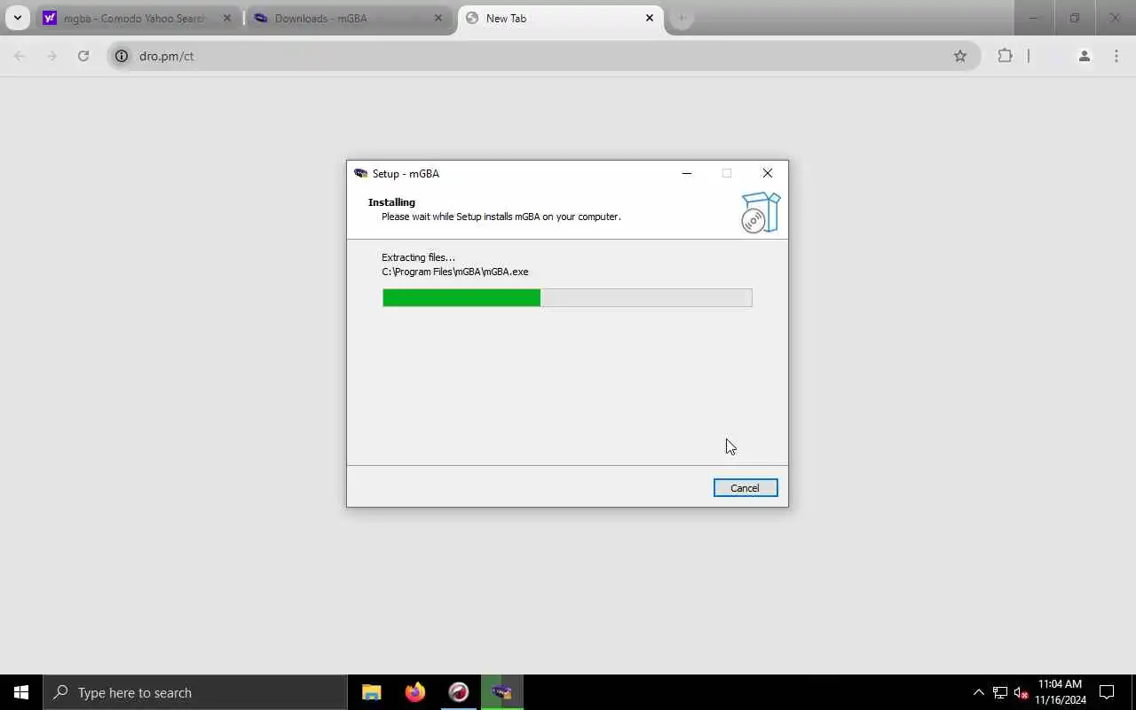
Task: Bookmark this page with the star icon
Action: point(960,56)
